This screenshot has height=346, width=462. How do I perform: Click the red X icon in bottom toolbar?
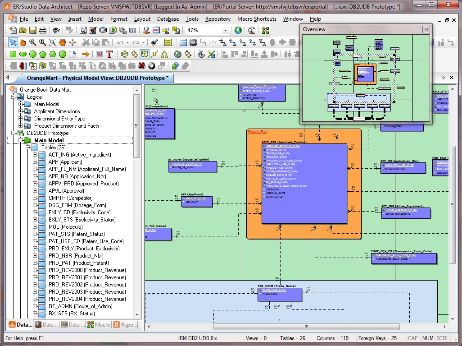(142, 65)
